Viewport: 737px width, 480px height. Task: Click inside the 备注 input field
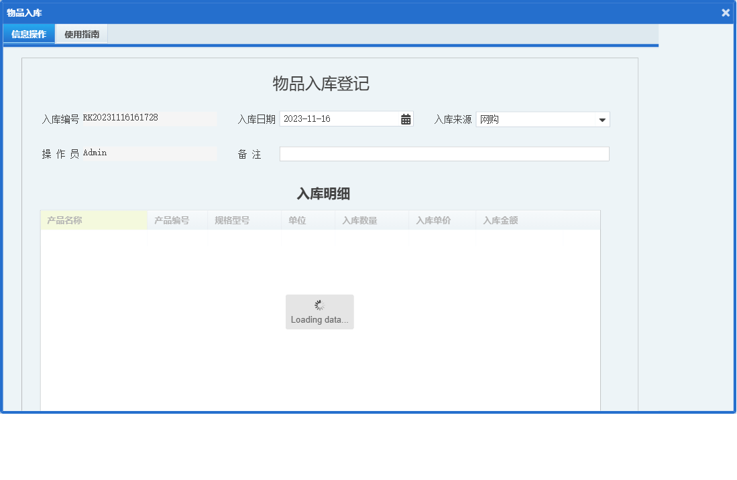(444, 153)
